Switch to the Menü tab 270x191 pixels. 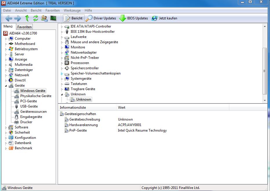tap(8, 26)
